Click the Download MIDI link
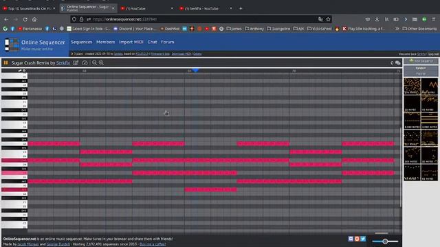 181,54
